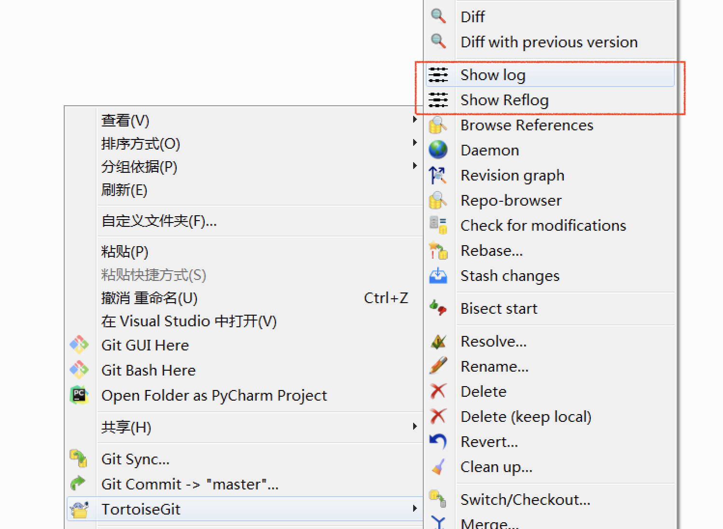Choose Git Commit -> "master" entry
Viewport: 723px width, 529px height.
pos(190,484)
